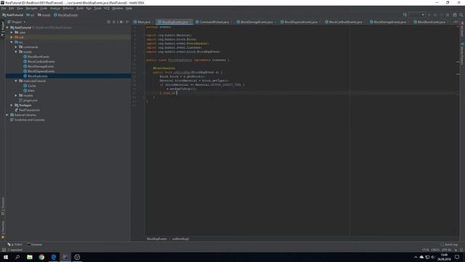The height and width of the screenshot is (262, 465).
Task: Select Cache class in project tree
Action: click(x=32, y=86)
